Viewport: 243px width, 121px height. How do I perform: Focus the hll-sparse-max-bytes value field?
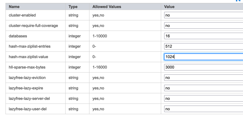pos(204,67)
